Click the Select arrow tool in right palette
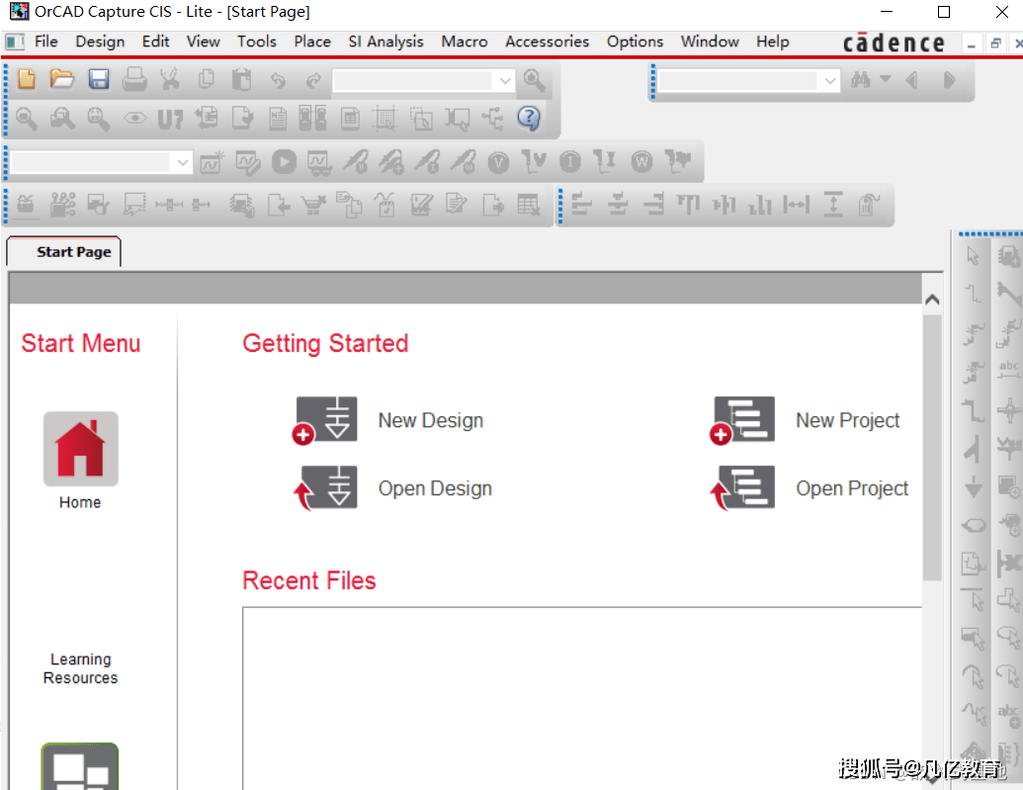1023x790 pixels. pyautogui.click(x=973, y=256)
